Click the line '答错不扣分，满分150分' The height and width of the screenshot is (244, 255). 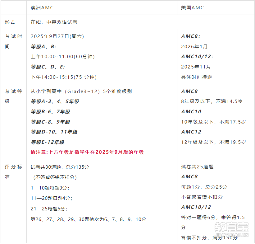(x=209, y=238)
